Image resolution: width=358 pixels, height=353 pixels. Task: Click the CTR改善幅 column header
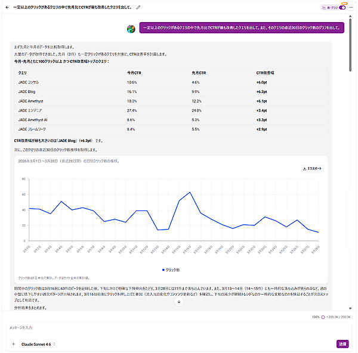coord(264,72)
